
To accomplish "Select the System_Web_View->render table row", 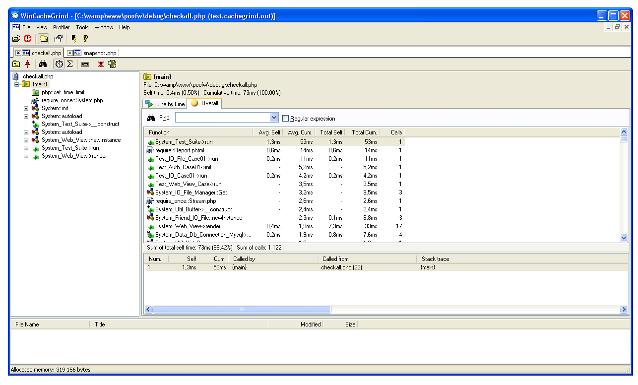I will click(188, 226).
